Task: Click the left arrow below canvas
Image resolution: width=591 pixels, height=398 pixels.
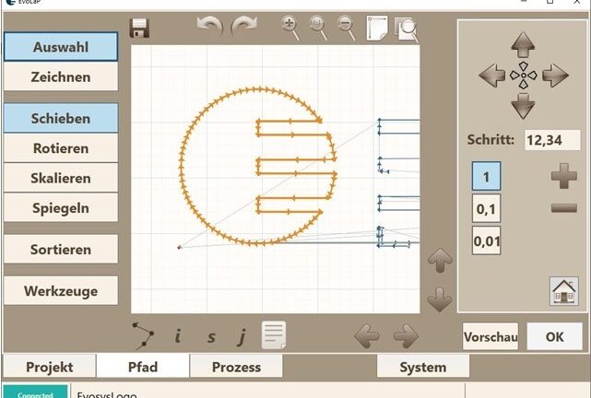Action: [367, 336]
